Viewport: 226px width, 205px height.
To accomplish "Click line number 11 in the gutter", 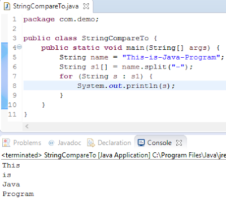I will coord(12,114).
